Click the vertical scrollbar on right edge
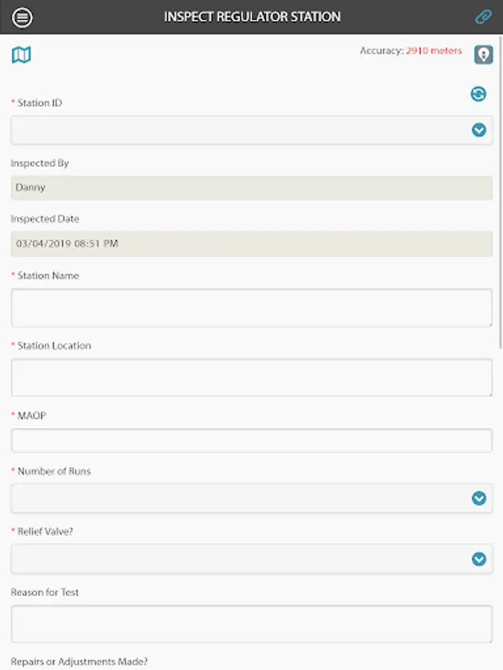This screenshot has width=503, height=670. click(x=501, y=192)
